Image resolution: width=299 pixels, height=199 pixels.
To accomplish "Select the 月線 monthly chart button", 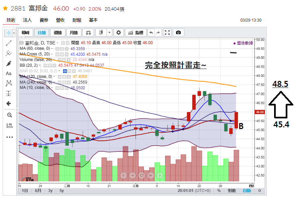I will coord(74,33).
